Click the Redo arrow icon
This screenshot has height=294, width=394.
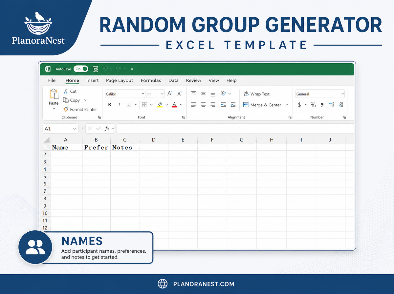[119, 69]
